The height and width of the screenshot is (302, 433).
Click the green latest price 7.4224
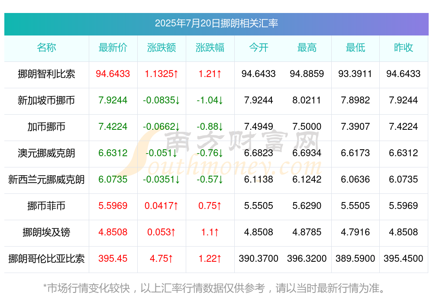coord(113,127)
